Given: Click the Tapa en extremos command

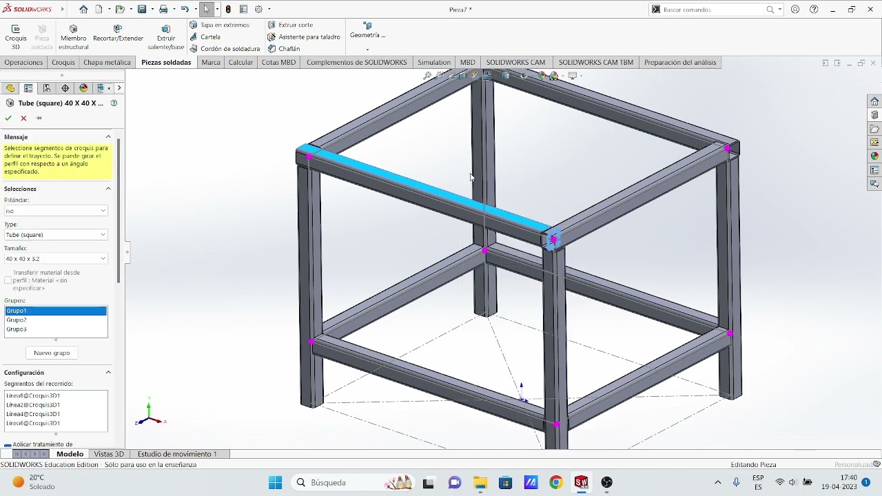Looking at the screenshot, I should click(x=220, y=25).
